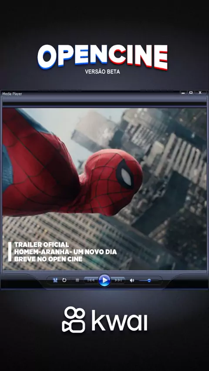209x371 pixels.
Task: Mute audio via the speaker icon
Action: click(x=132, y=280)
